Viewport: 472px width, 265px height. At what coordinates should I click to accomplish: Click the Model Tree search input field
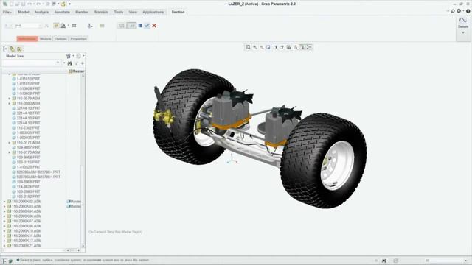31,63
